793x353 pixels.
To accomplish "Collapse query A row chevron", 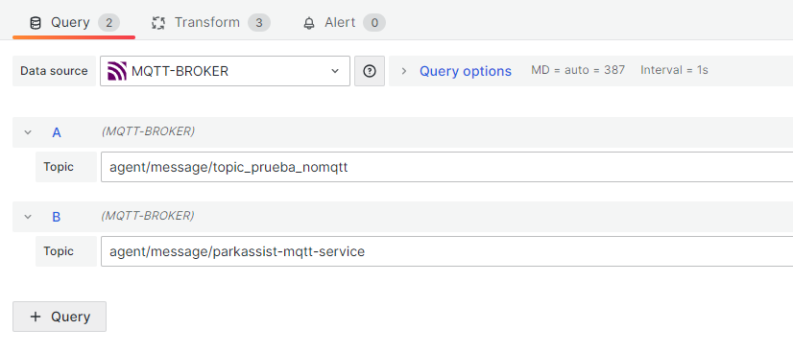I will pyautogui.click(x=28, y=132).
